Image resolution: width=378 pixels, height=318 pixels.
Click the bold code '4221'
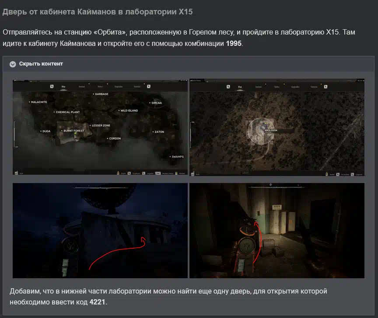click(98, 302)
